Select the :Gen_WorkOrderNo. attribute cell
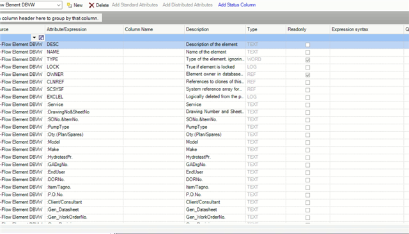The height and width of the screenshot is (234, 409). pyautogui.click(x=84, y=217)
